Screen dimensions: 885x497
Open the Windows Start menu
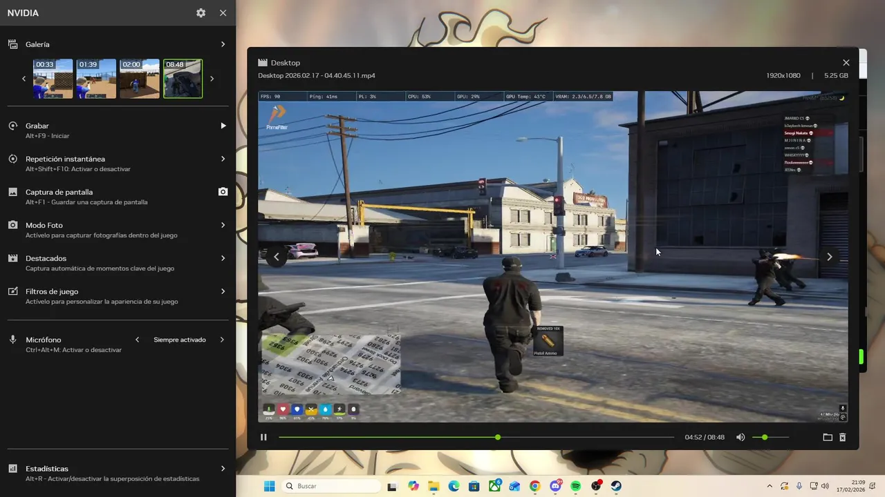coord(269,486)
